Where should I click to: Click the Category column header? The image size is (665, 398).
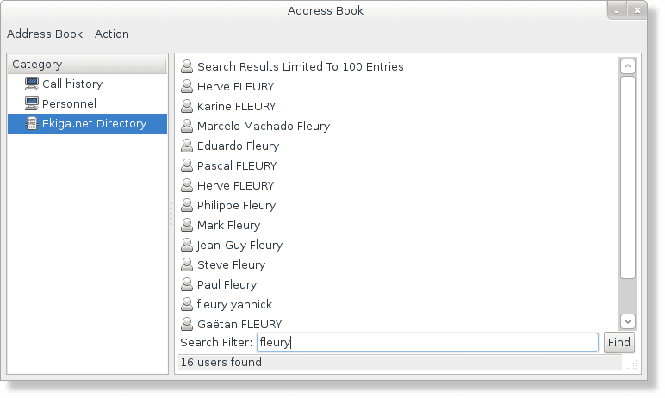click(87, 64)
